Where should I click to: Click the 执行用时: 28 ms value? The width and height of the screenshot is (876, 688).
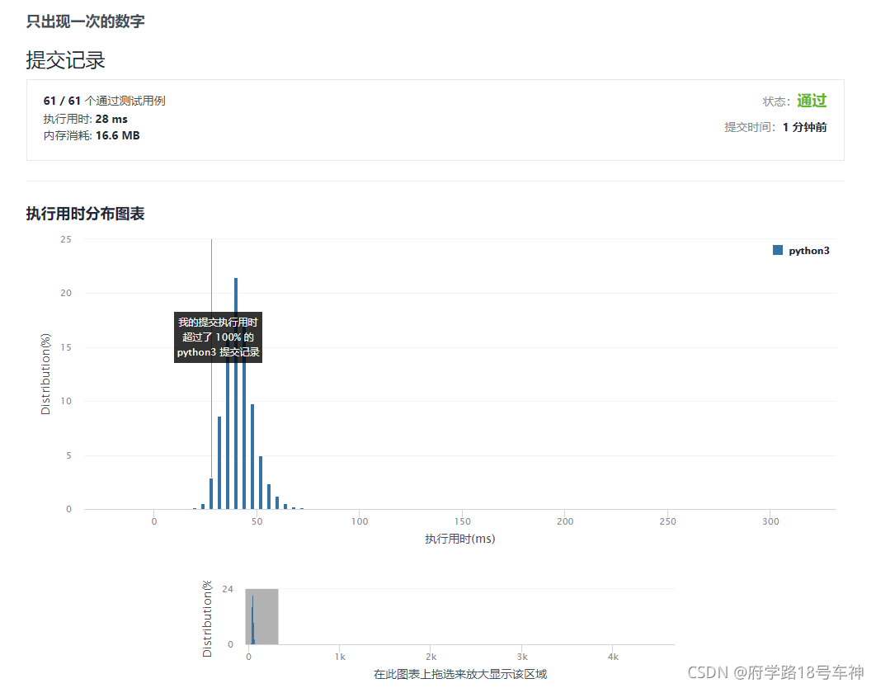point(86,119)
